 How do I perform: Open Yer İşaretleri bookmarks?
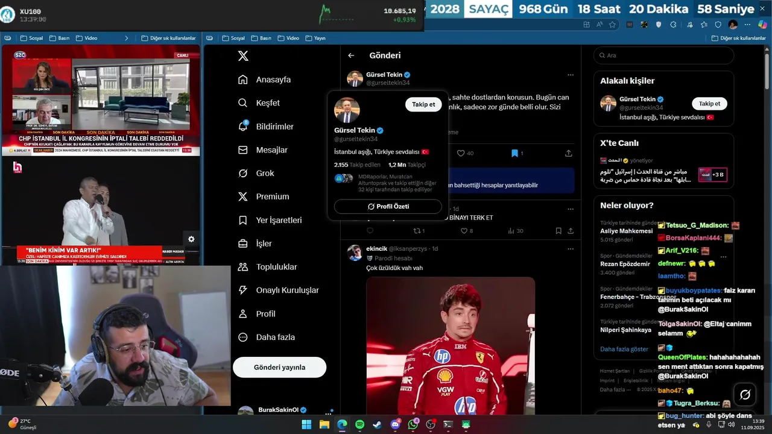270,220
